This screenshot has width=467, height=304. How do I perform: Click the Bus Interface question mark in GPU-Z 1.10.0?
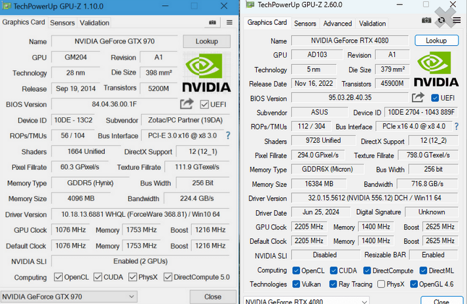tap(228, 136)
